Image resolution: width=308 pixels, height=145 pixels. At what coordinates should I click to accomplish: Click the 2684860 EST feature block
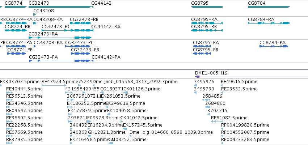tap(208, 107)
